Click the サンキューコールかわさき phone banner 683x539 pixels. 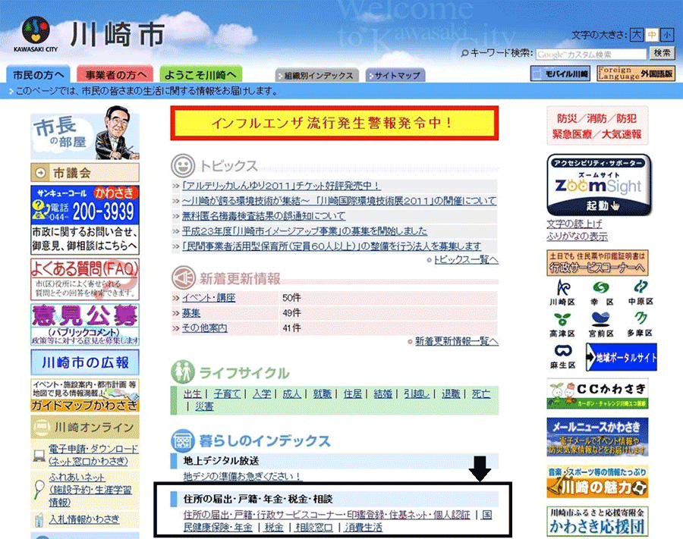coord(85,220)
